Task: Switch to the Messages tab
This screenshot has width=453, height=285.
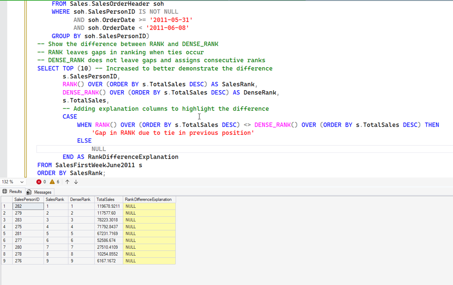Action: click(x=39, y=192)
